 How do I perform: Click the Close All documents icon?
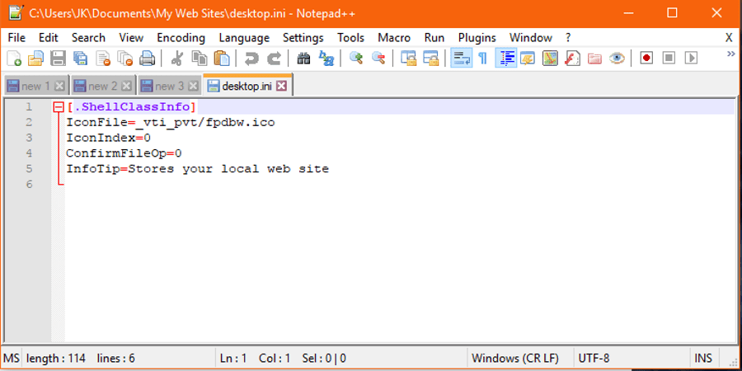pyautogui.click(x=125, y=59)
